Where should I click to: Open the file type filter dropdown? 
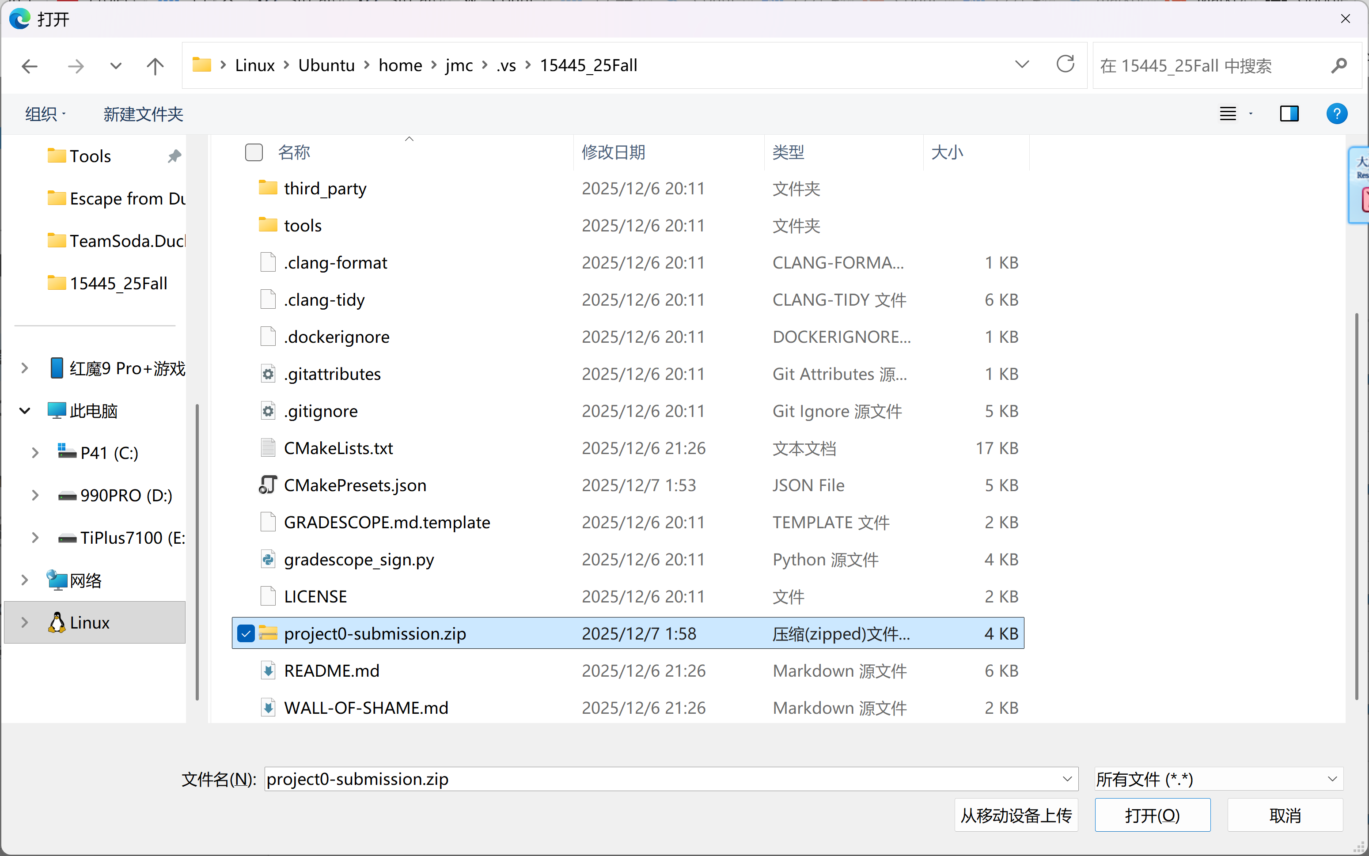pyautogui.click(x=1217, y=779)
